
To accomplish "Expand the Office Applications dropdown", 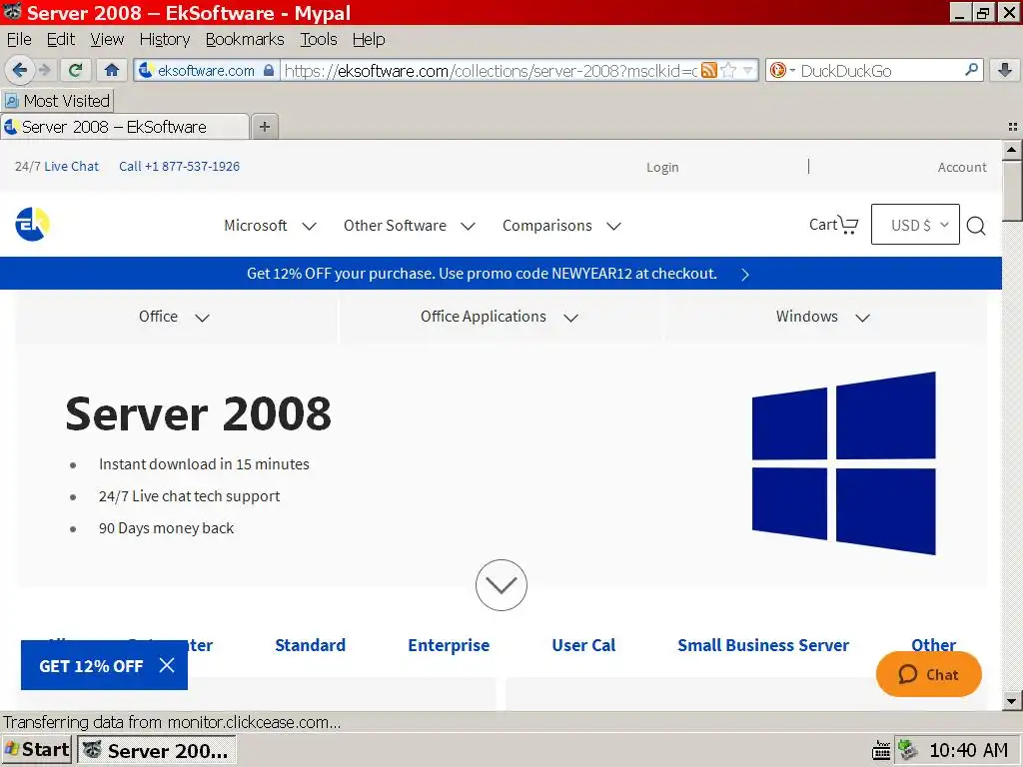I will pos(500,317).
